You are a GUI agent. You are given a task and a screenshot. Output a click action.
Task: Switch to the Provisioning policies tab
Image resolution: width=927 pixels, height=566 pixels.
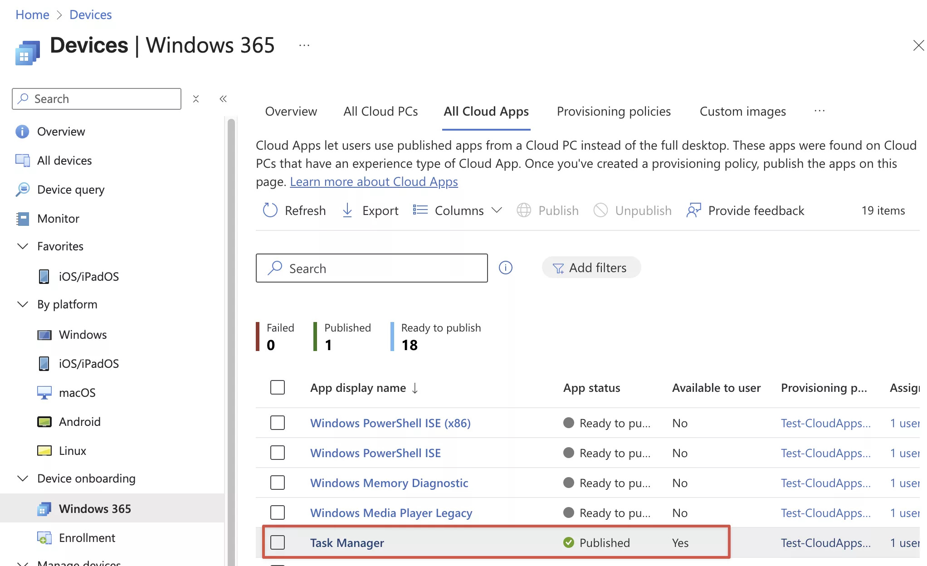coord(614,112)
